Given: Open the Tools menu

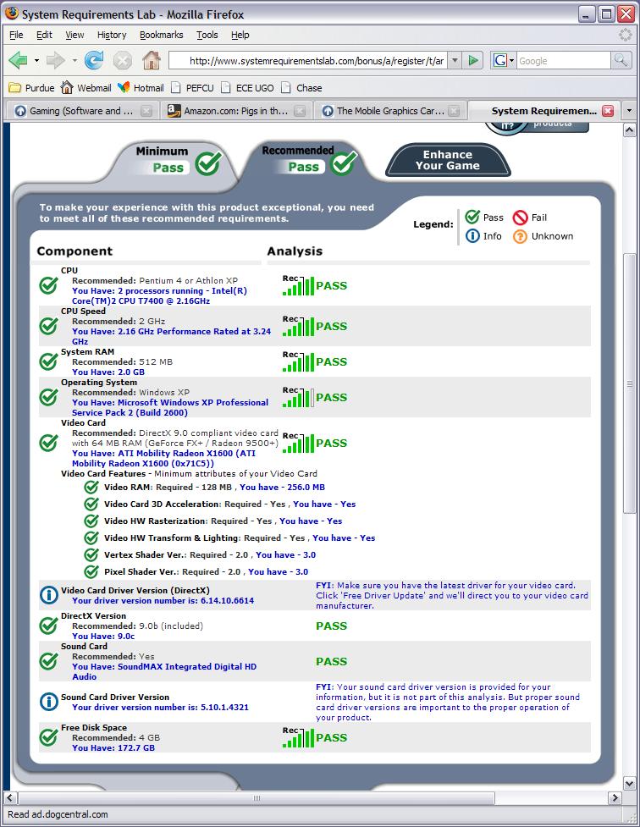Looking at the screenshot, I should (207, 35).
